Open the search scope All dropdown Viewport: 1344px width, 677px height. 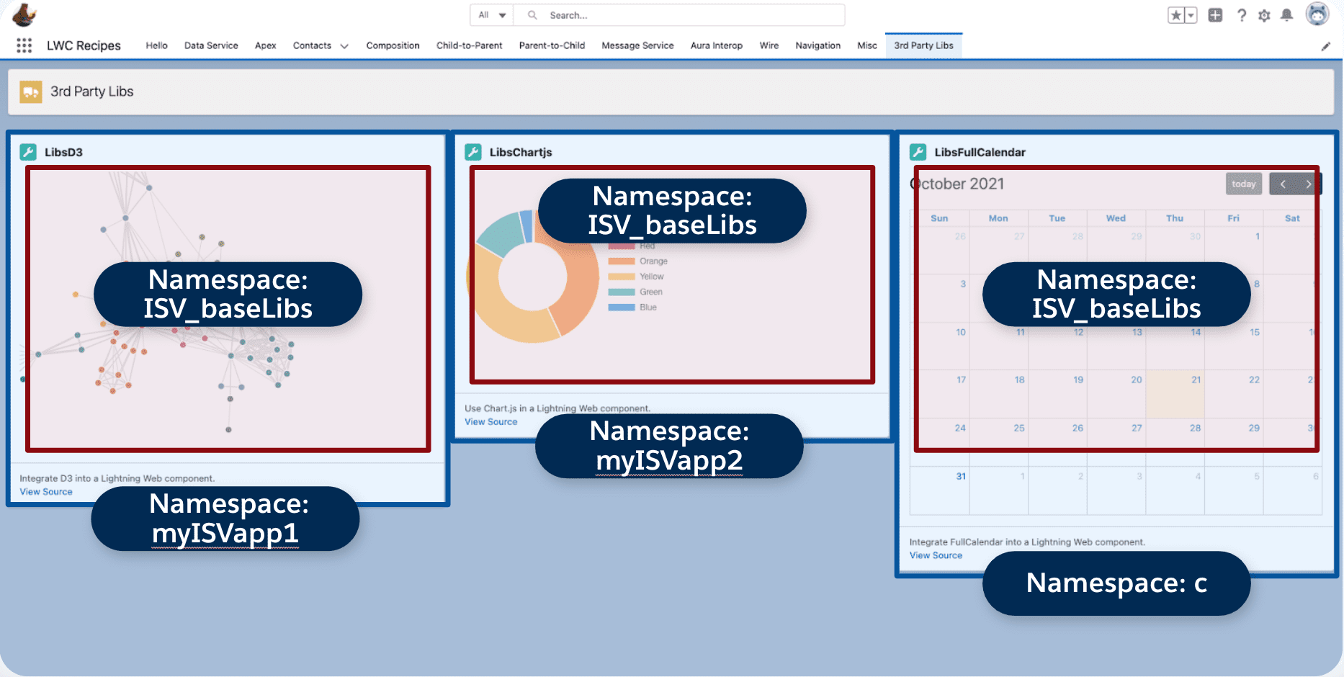click(492, 15)
